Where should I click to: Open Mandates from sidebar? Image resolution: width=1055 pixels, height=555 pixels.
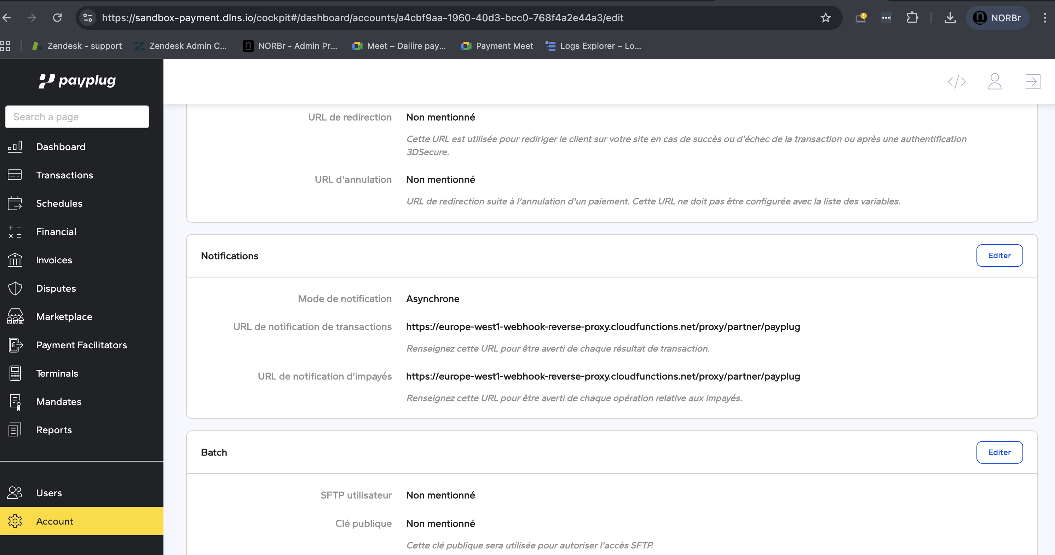click(x=59, y=402)
